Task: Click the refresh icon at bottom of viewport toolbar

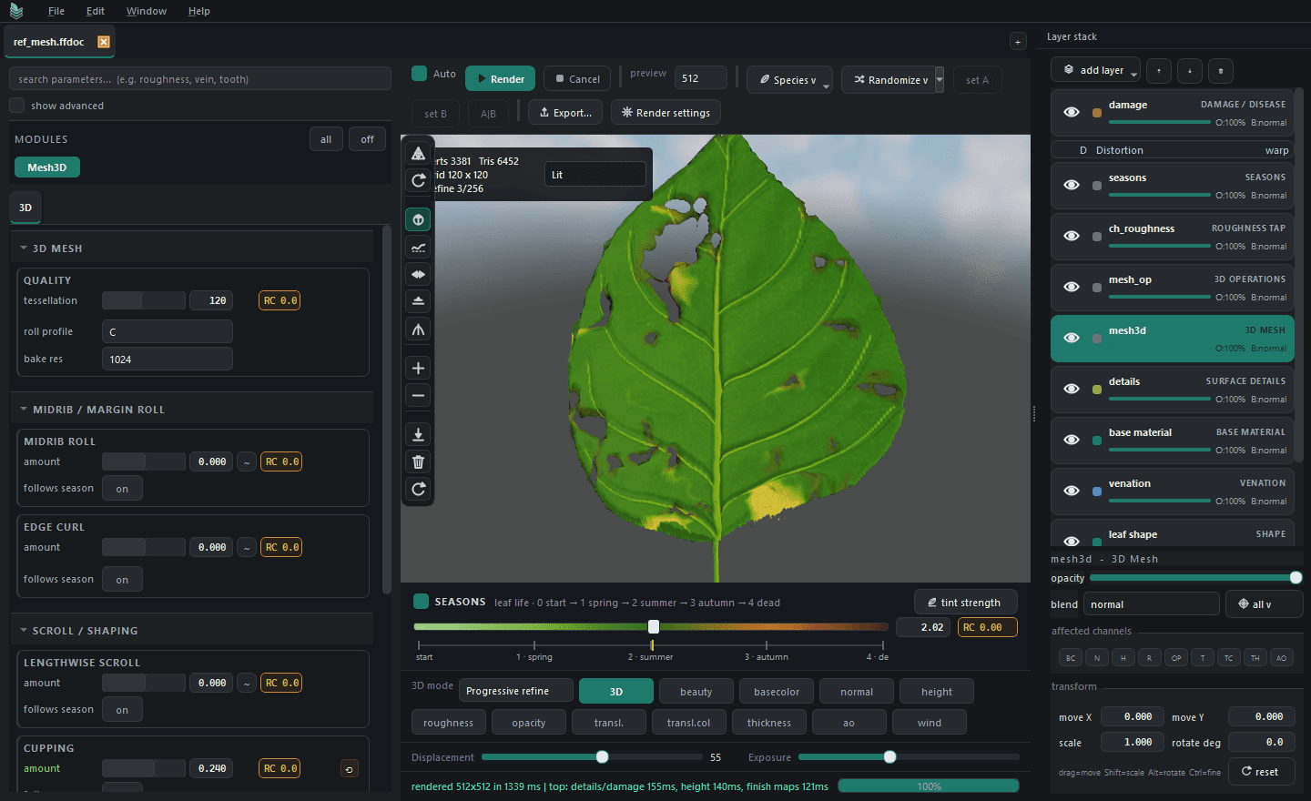Action: (x=418, y=489)
